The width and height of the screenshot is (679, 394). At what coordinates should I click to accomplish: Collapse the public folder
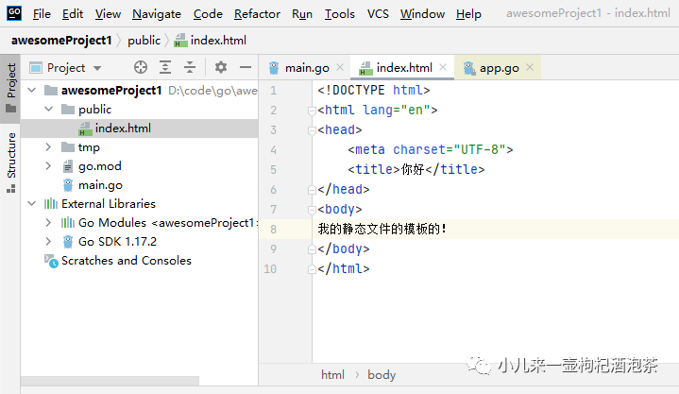(49, 110)
